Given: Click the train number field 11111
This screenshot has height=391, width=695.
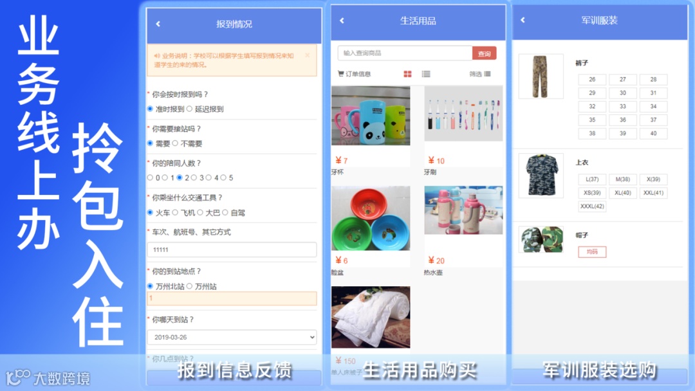Looking at the screenshot, I should pos(232,250).
